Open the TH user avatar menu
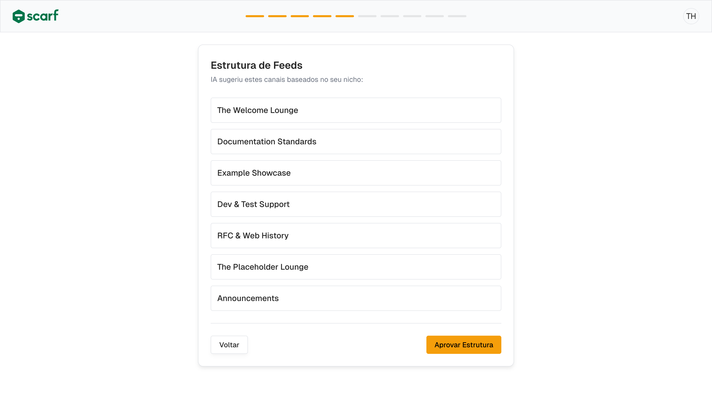This screenshot has width=712, height=413. [x=691, y=16]
